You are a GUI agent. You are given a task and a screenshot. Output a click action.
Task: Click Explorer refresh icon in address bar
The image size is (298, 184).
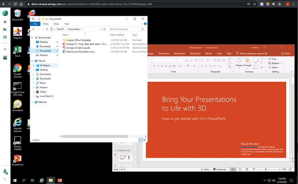click(104, 29)
